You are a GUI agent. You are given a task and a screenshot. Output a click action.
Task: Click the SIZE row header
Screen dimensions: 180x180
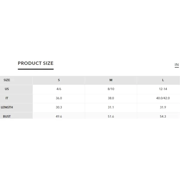click(7, 80)
